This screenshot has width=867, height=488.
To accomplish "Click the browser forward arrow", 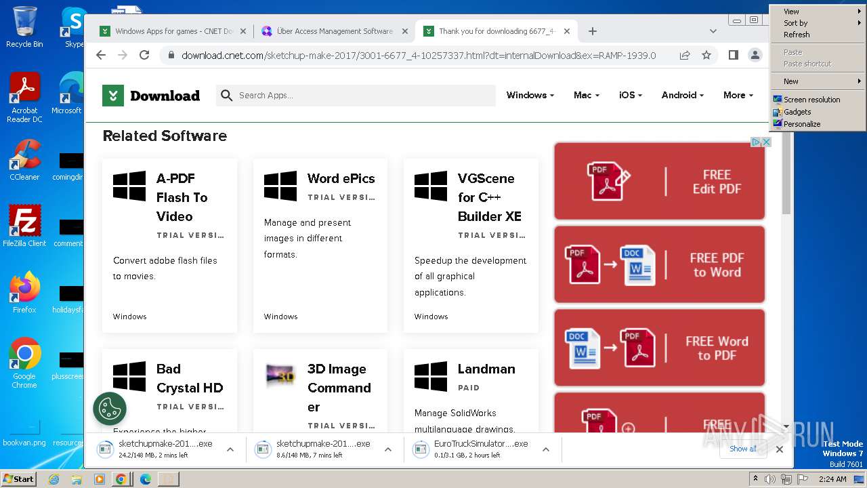I will tap(123, 55).
